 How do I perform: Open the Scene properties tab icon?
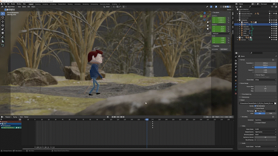click(236, 70)
